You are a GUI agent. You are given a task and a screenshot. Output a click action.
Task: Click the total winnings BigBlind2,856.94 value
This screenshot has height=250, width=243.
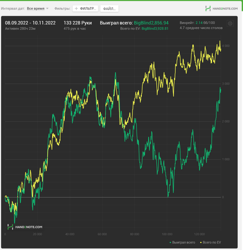[151, 23]
